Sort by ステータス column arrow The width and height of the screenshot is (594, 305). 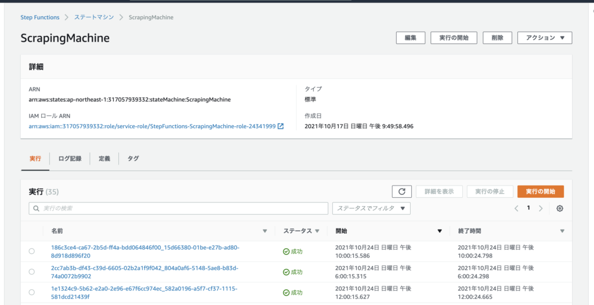(x=317, y=231)
